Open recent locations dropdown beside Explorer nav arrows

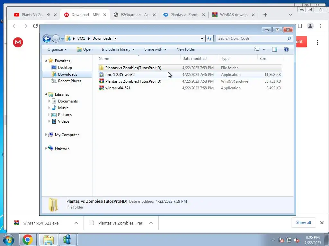[x=62, y=39]
